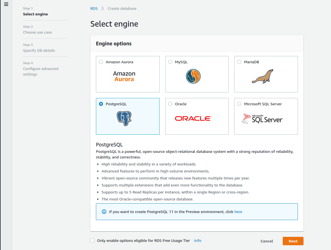
Task: Click the 'Supports multiple extensions' bullet
Action: [x=172, y=185]
